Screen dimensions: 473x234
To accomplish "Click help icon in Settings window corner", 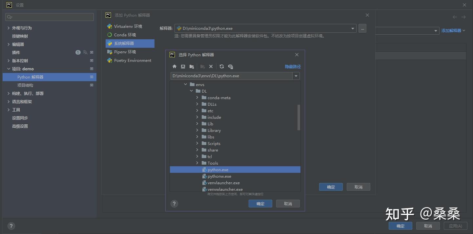I will click(x=11, y=226).
